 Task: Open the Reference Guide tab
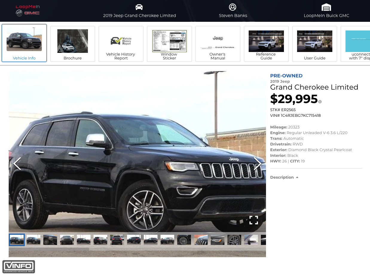click(266, 44)
